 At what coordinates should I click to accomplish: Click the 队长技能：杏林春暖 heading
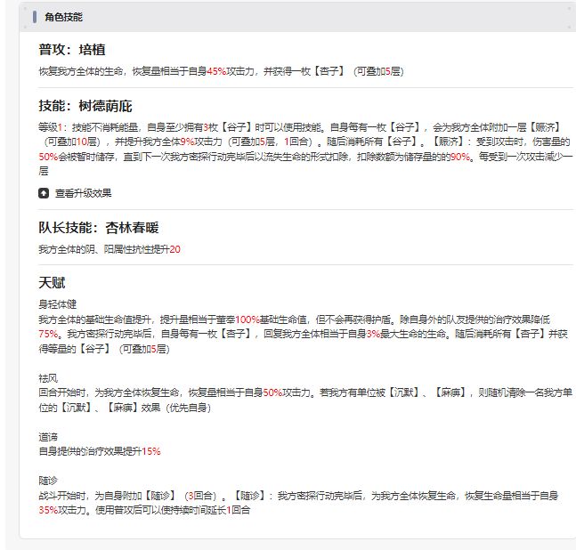(x=99, y=228)
